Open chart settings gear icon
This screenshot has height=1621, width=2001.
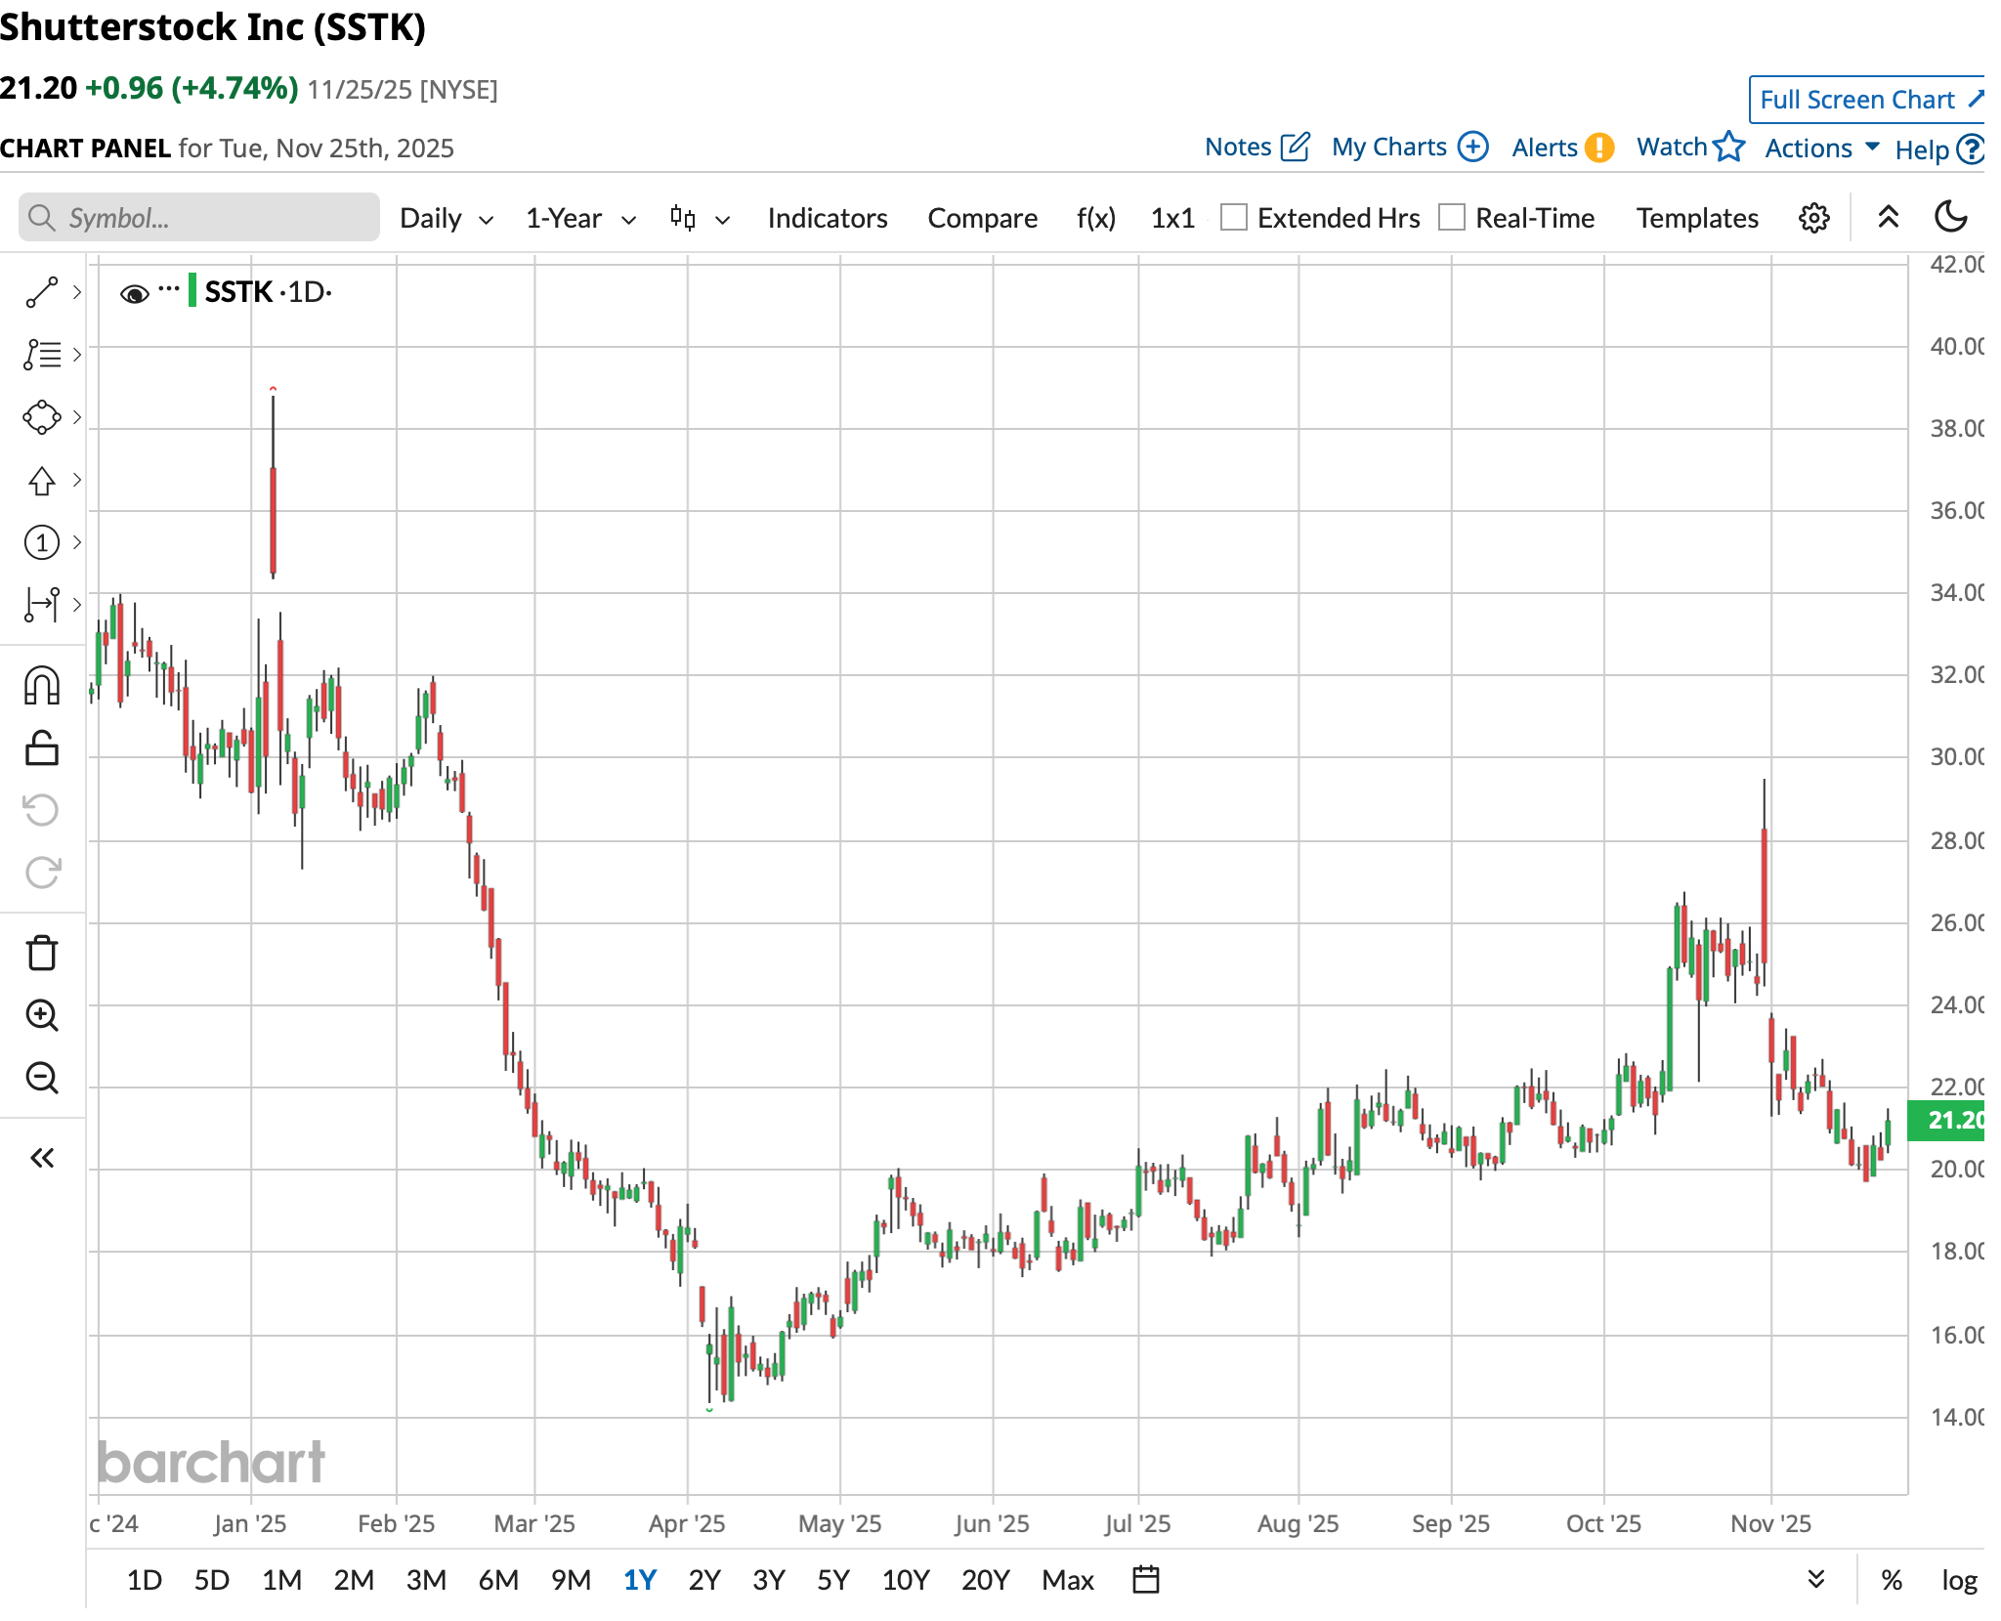1813,218
